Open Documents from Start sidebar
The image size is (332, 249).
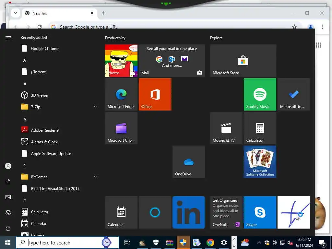click(x=8, y=182)
